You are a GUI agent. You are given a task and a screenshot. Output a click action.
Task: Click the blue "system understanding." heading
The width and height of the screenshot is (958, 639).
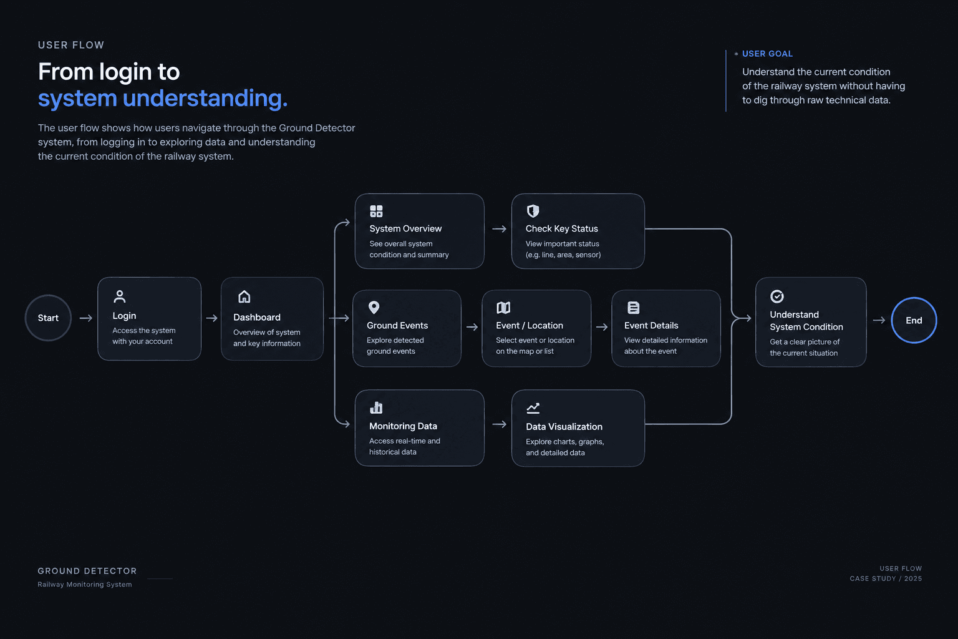point(163,99)
